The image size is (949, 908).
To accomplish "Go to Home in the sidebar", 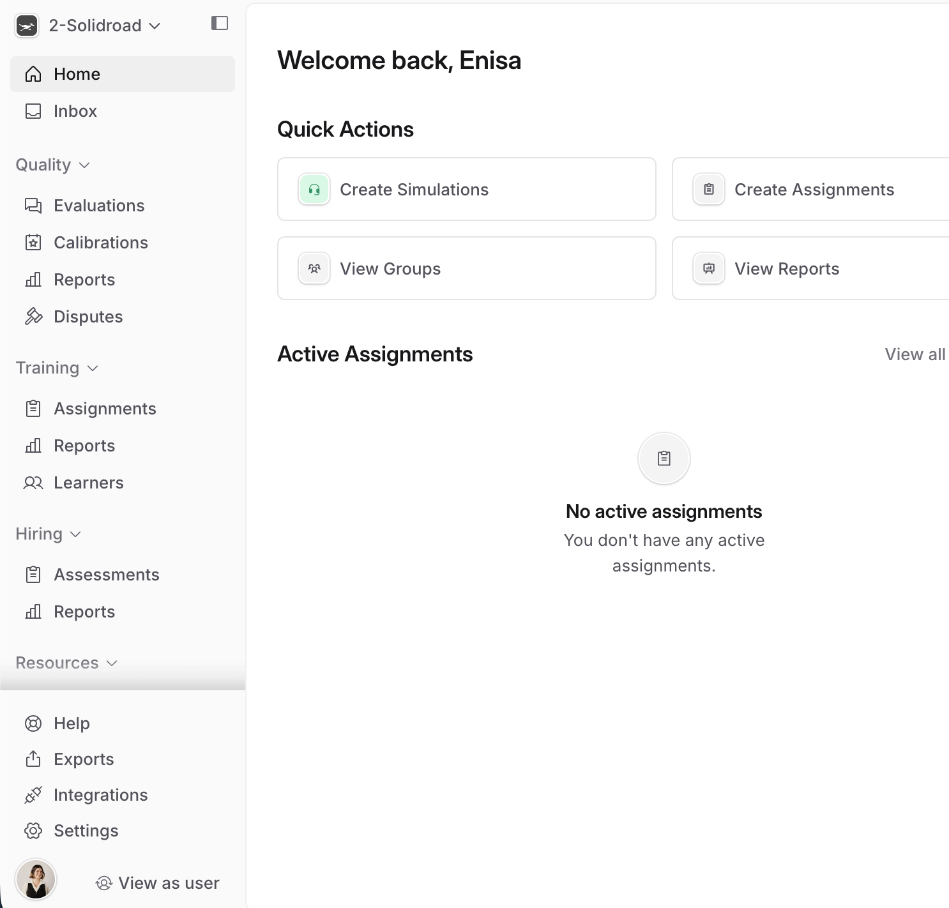I will (x=123, y=74).
